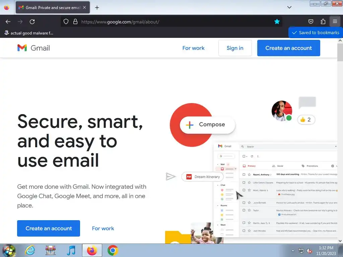Open the 'actual good malware f...' bookmark
The width and height of the screenshot is (343, 257).
pos(29,33)
